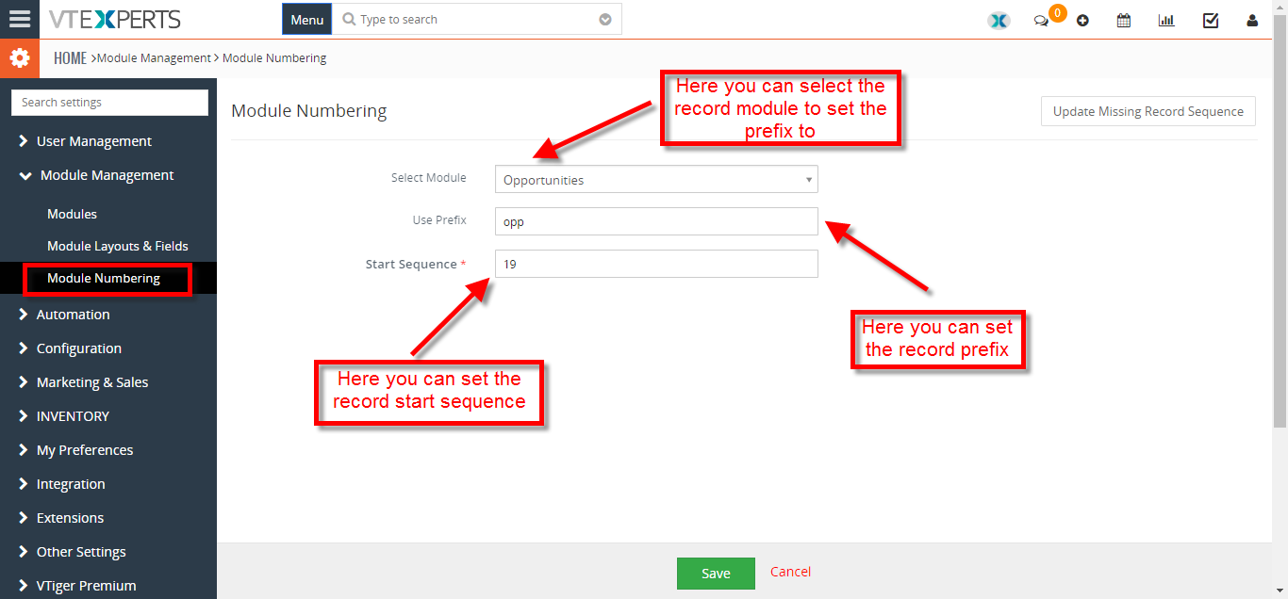Click the Cancel link
Image resolution: width=1288 pixels, height=599 pixels.
[x=790, y=572]
